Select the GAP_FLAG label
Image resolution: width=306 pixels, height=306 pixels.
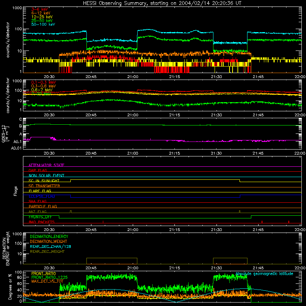(37, 170)
